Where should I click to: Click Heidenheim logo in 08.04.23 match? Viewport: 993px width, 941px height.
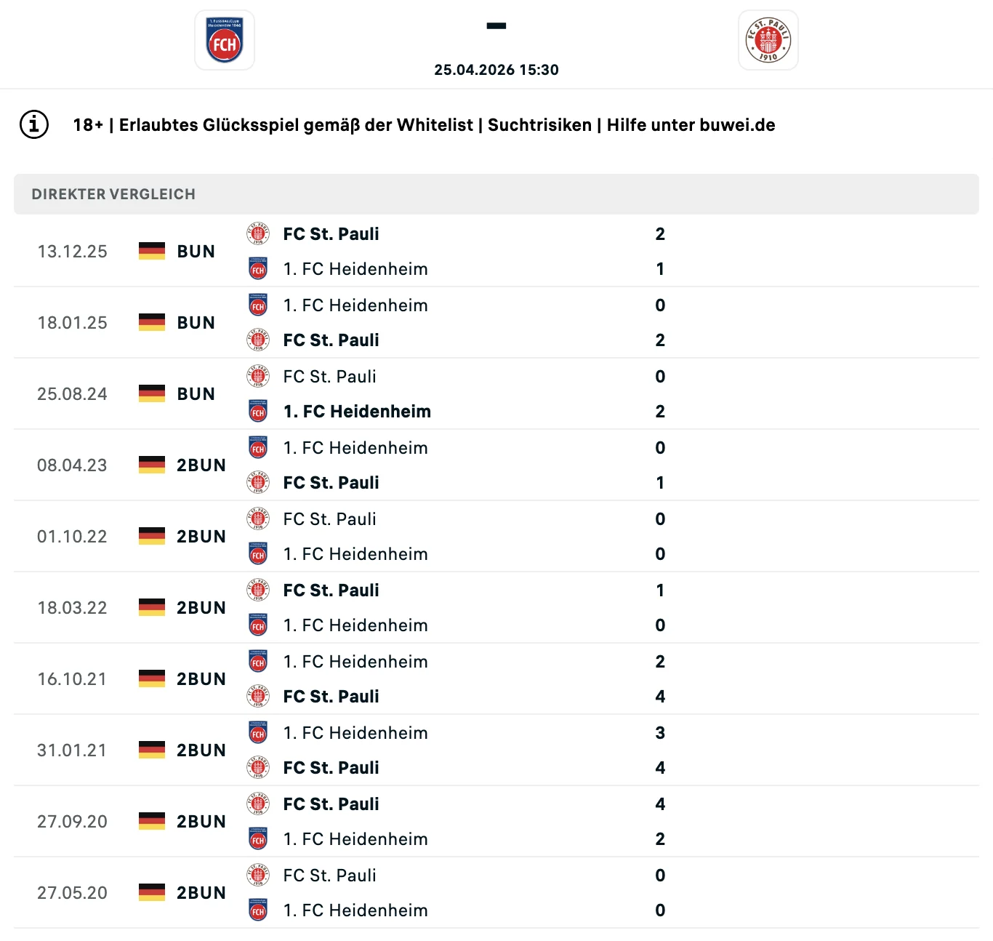pyautogui.click(x=258, y=447)
